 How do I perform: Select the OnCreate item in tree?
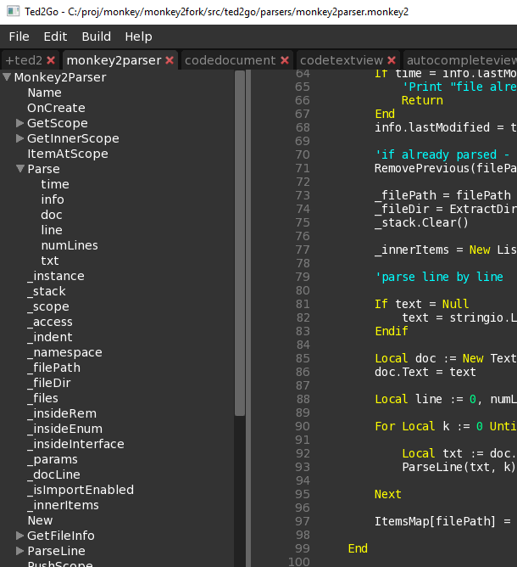pos(56,108)
